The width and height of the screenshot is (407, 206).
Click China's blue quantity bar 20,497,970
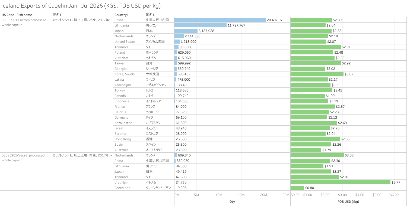220,20
